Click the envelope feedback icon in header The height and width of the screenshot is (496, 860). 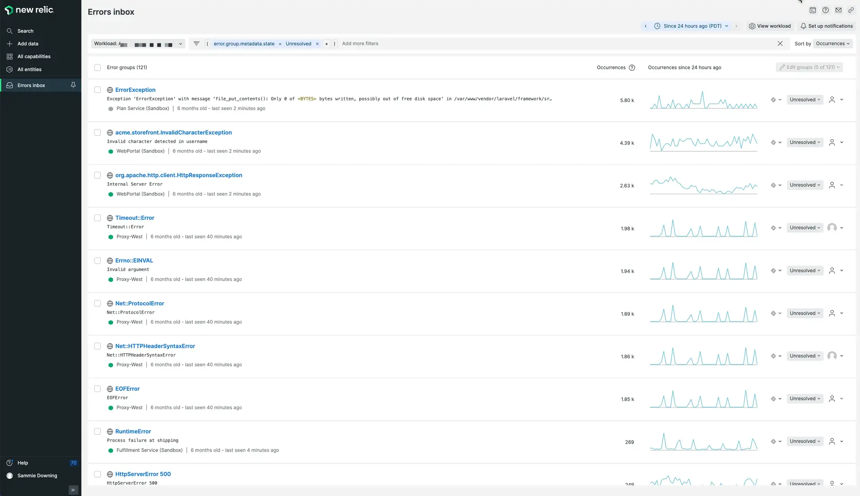tap(838, 10)
